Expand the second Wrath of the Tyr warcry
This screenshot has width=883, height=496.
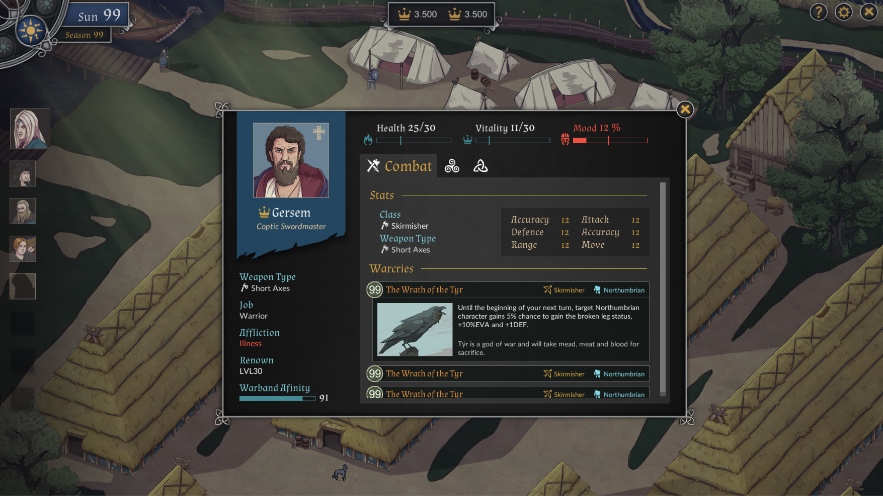tap(508, 373)
